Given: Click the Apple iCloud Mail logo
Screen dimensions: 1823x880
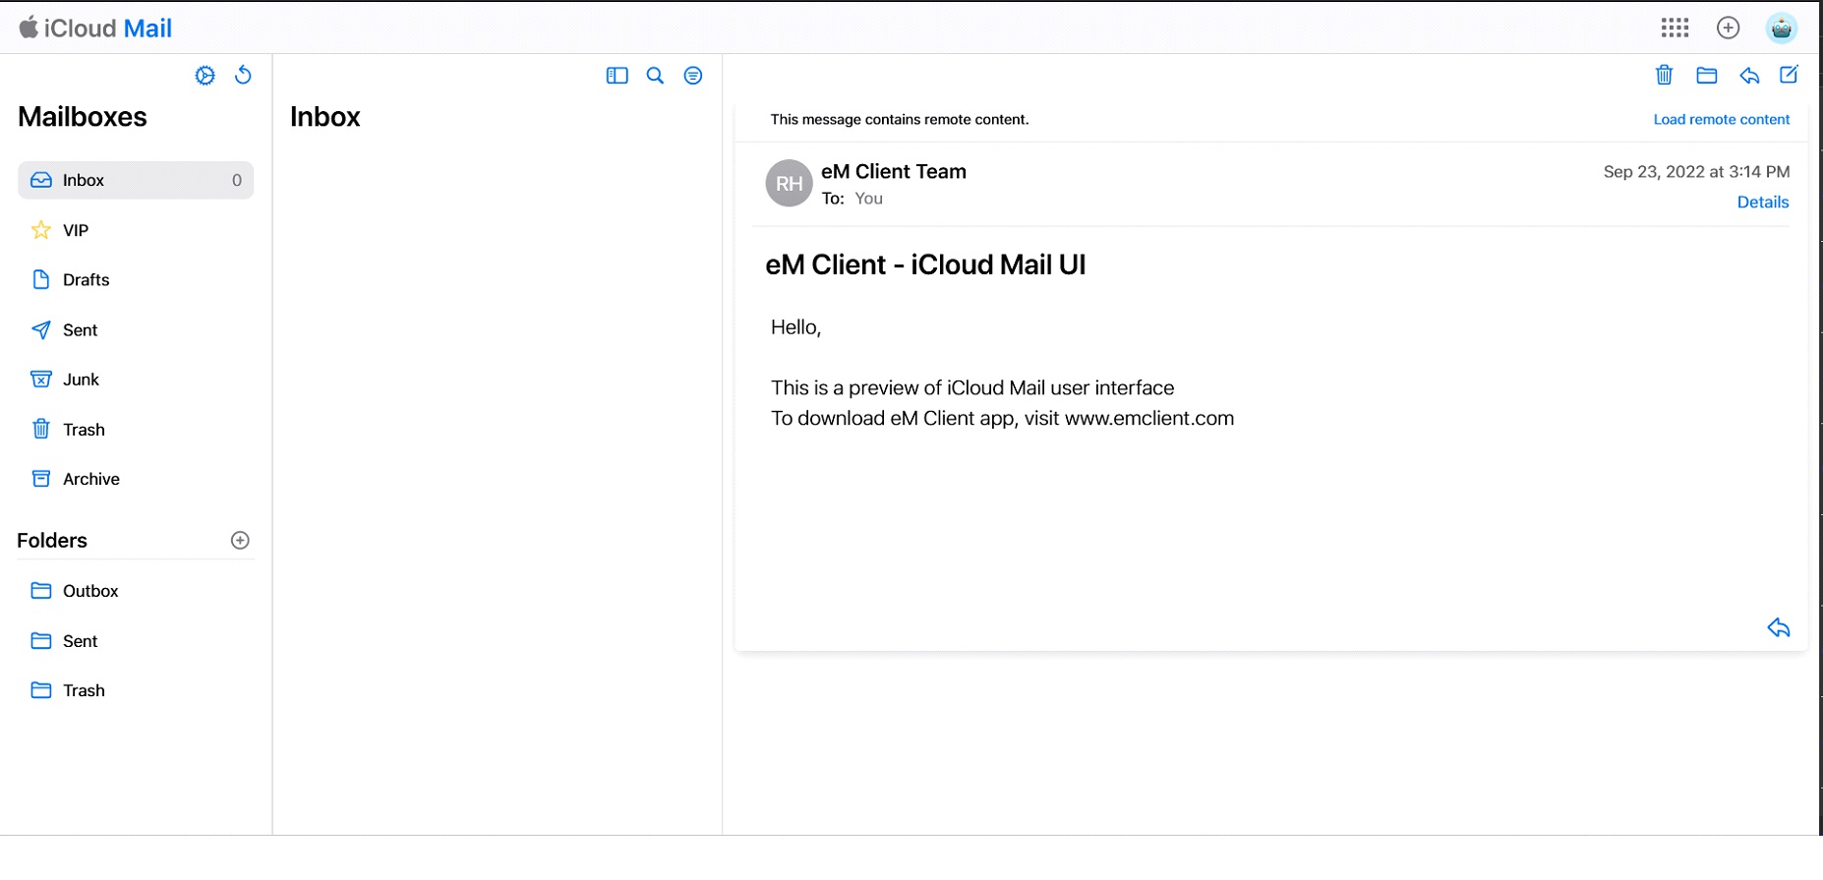Looking at the screenshot, I should [x=95, y=28].
